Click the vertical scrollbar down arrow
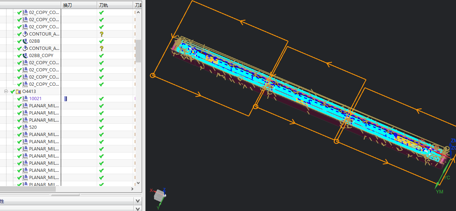The width and height of the screenshot is (456, 211). (138, 182)
